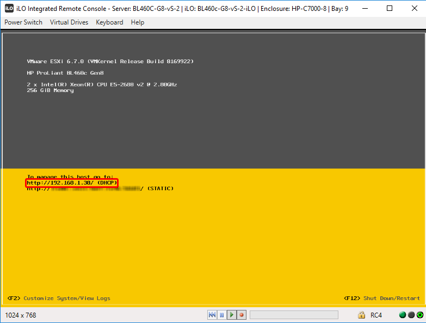Click the green power status icon
426x323 pixels.
[420, 315]
